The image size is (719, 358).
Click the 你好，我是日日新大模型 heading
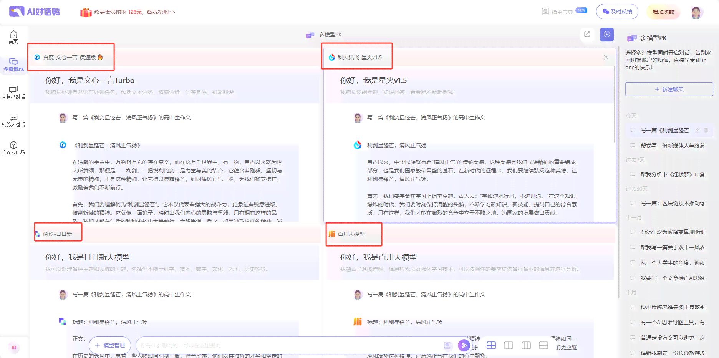tap(88, 257)
